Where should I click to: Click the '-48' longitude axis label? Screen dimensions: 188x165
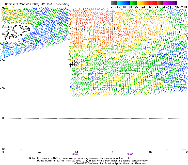point(149,152)
